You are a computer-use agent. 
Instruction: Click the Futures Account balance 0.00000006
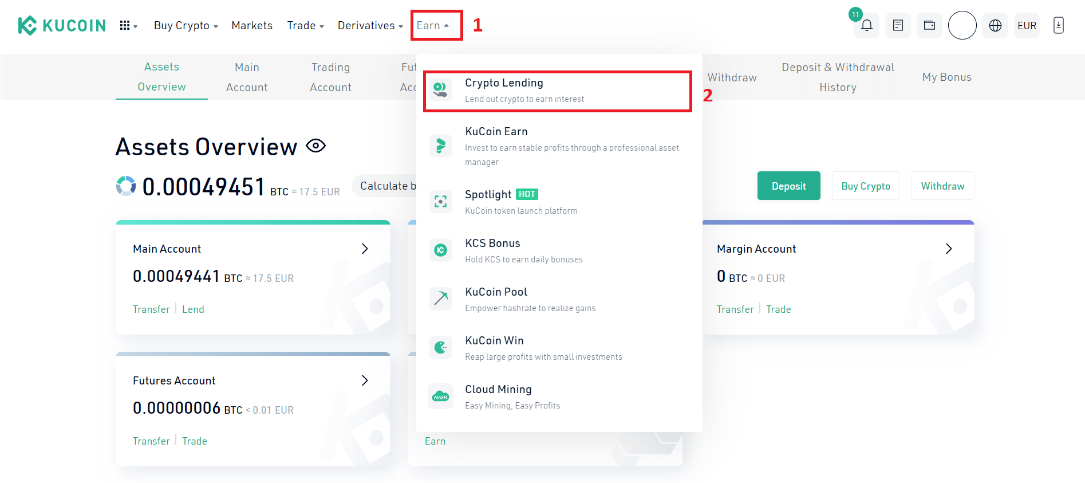176,408
